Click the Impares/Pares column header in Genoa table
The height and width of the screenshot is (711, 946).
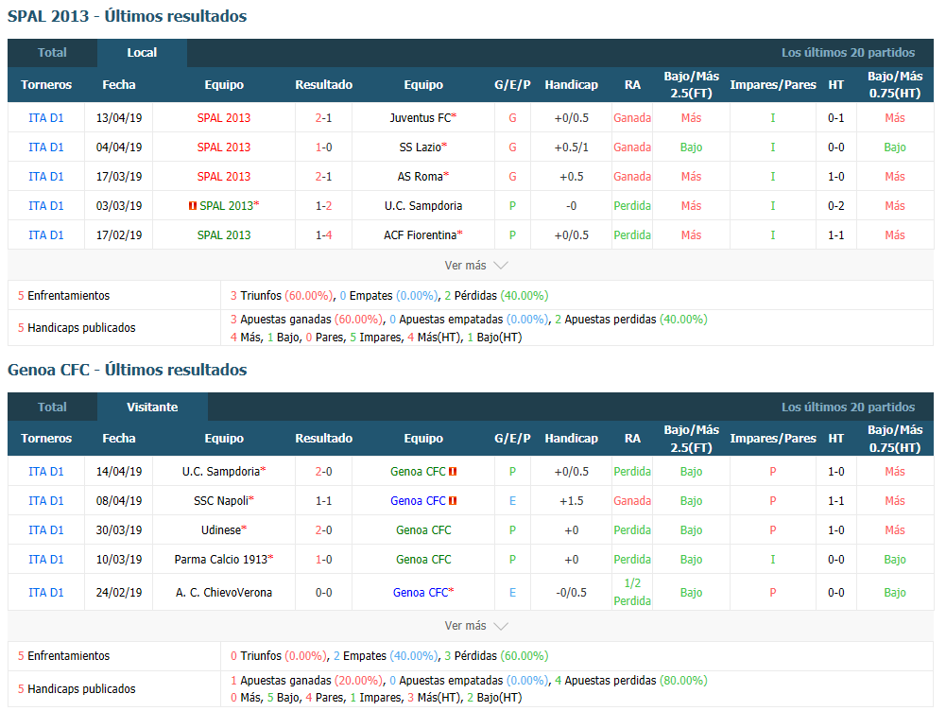point(773,438)
